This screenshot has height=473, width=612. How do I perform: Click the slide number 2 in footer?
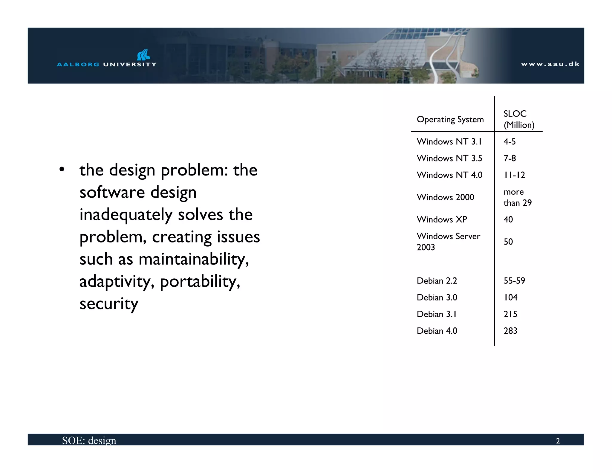[558, 441]
